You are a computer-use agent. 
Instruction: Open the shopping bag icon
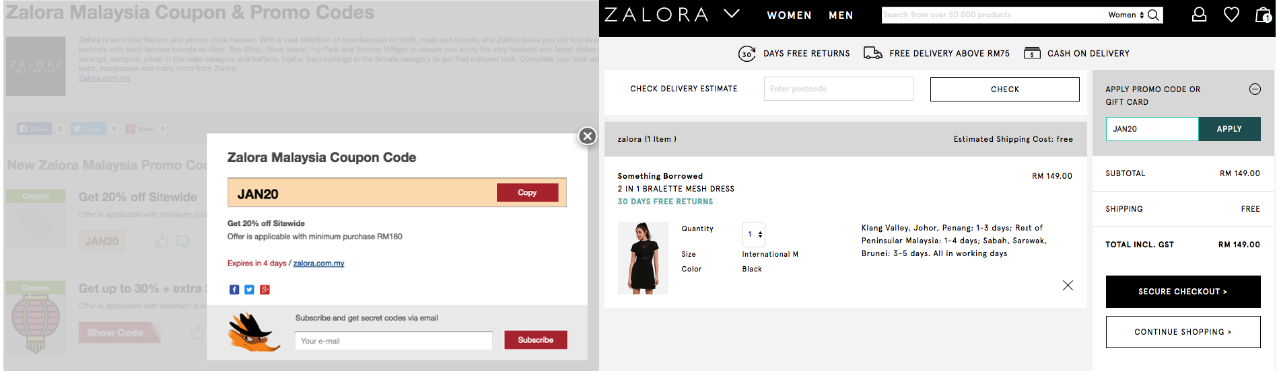tap(1263, 15)
